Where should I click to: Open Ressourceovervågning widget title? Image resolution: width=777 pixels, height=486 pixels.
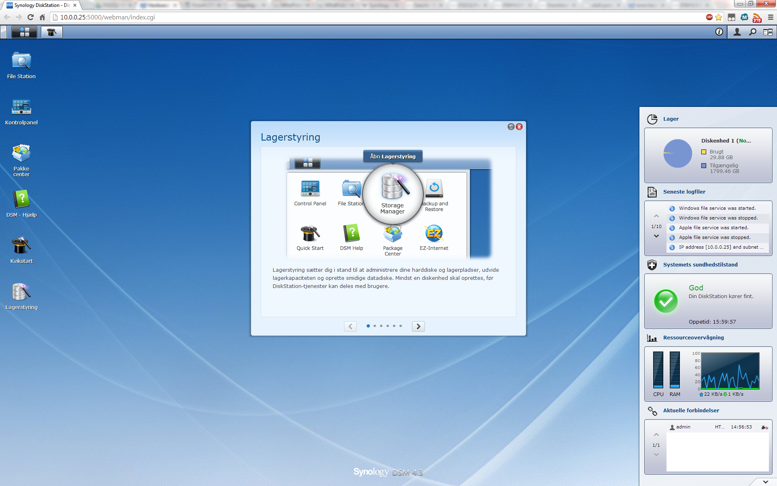click(x=694, y=338)
